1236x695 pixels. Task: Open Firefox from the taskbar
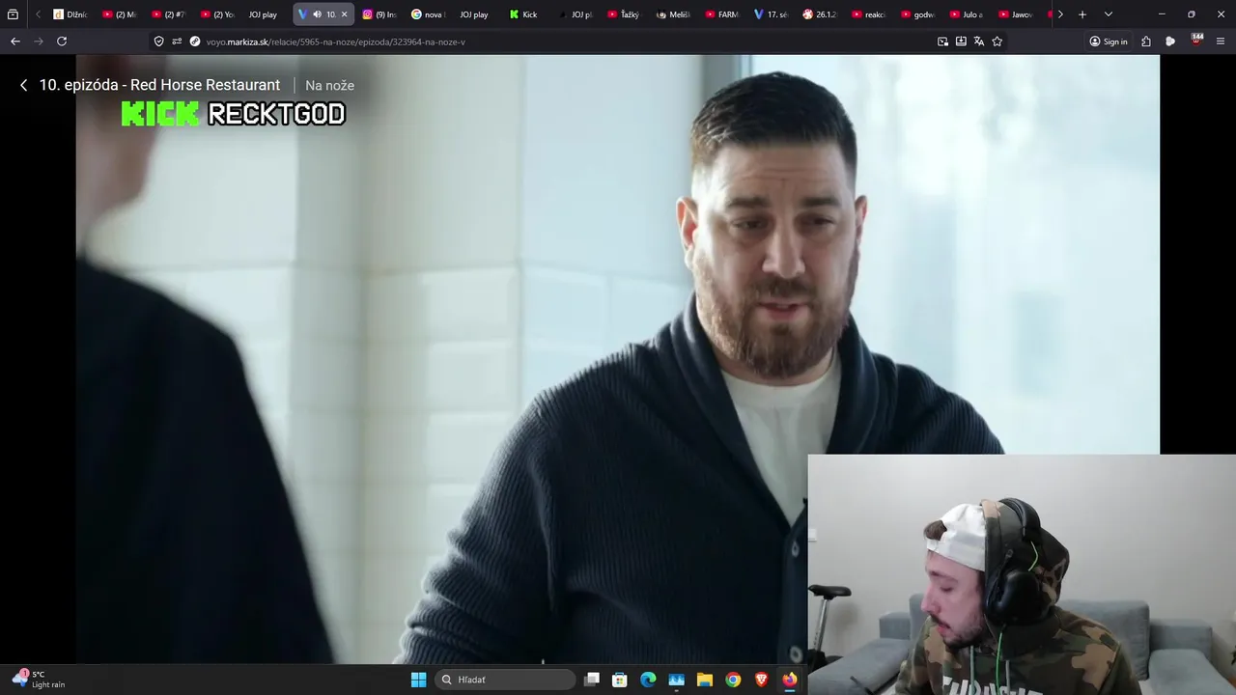point(789,680)
